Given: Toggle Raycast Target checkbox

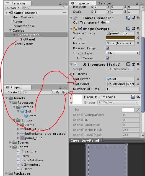Looking at the screenshot, I should point(108,48).
